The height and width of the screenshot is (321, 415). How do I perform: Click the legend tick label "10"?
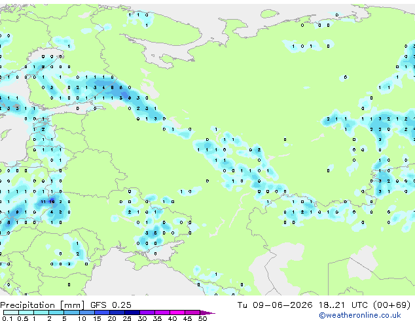82,318
